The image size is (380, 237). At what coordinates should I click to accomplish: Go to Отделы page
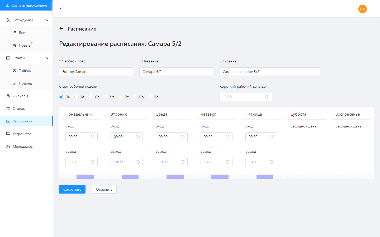26,108
